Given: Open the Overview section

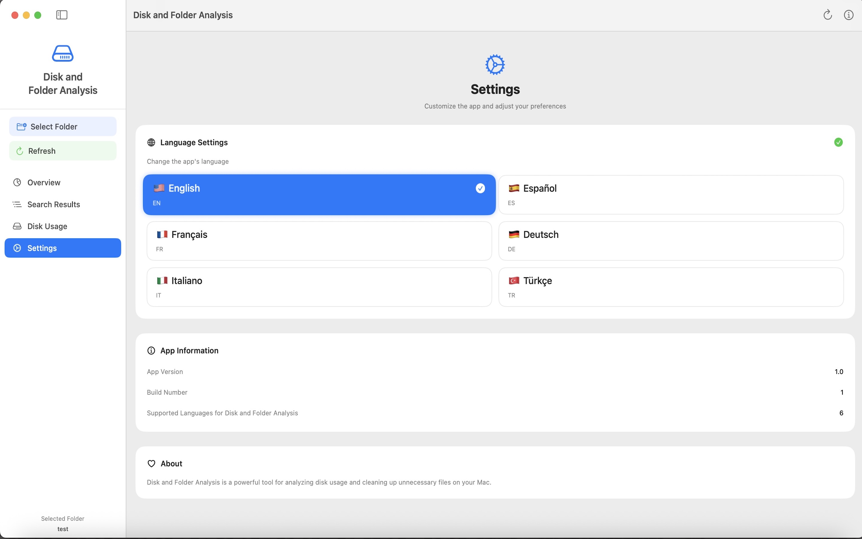Looking at the screenshot, I should click(x=63, y=183).
